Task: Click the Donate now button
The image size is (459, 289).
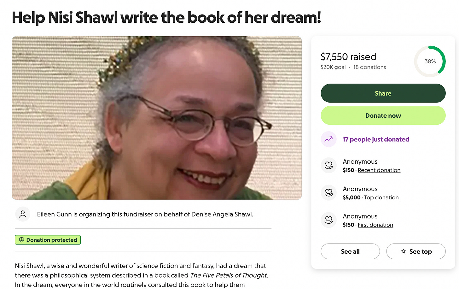Action: (383, 115)
